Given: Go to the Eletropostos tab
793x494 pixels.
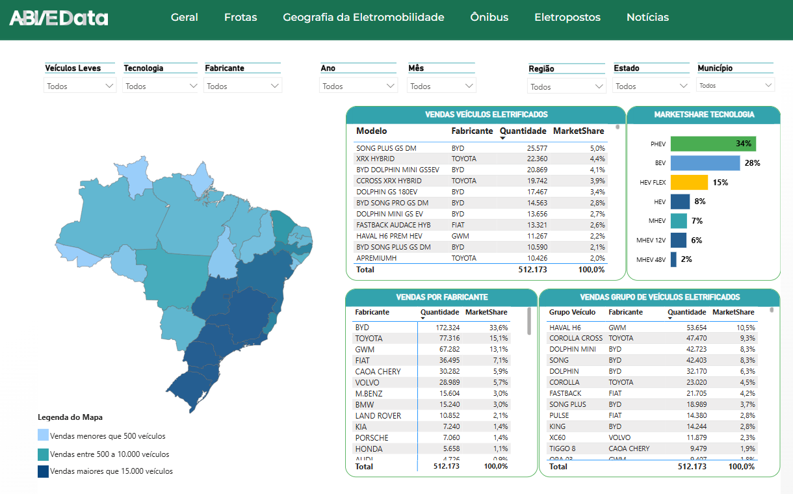Looking at the screenshot, I should coord(567,18).
